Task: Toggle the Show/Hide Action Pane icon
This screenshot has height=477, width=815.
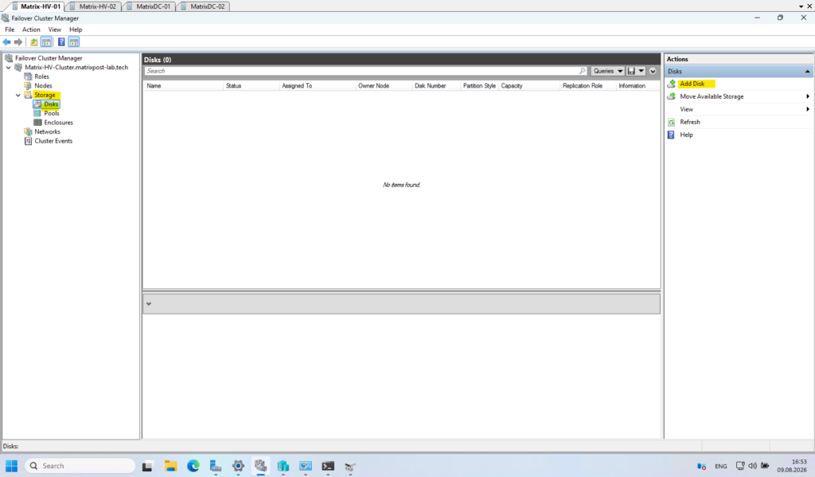Action: [74, 42]
